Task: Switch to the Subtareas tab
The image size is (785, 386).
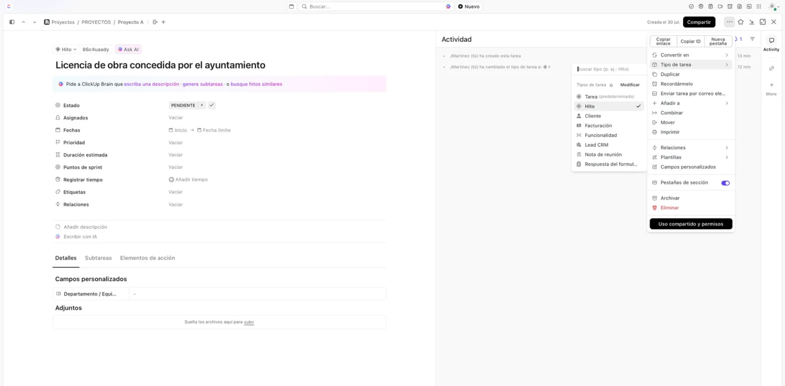Action: point(98,258)
